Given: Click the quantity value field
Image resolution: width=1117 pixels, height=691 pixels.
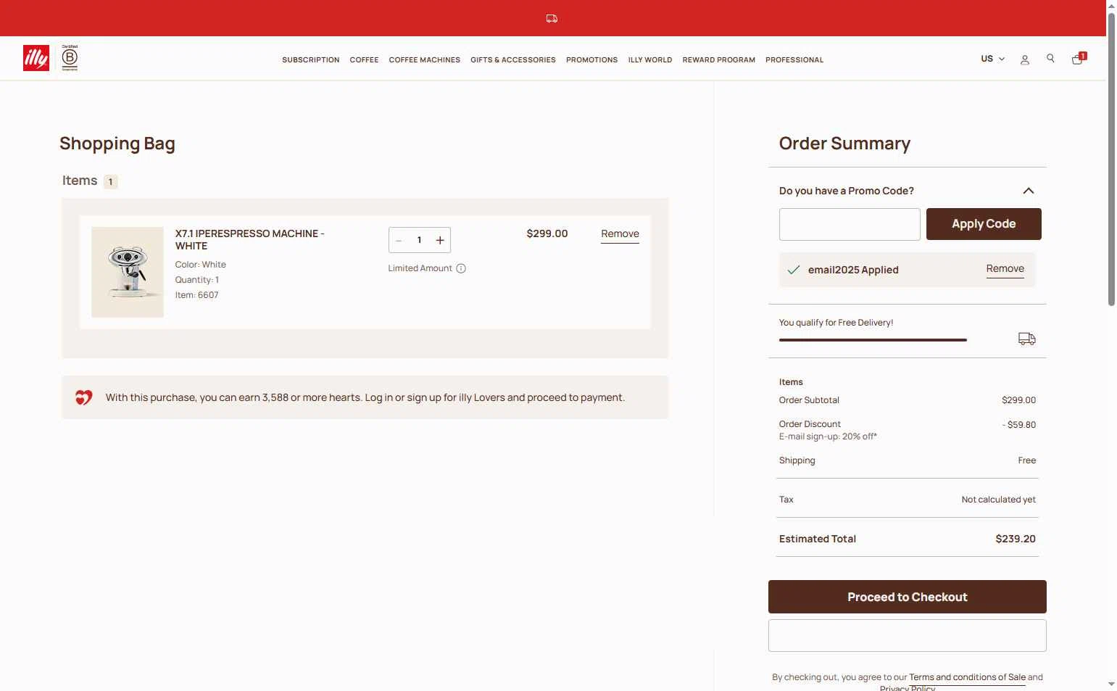Looking at the screenshot, I should point(419,240).
